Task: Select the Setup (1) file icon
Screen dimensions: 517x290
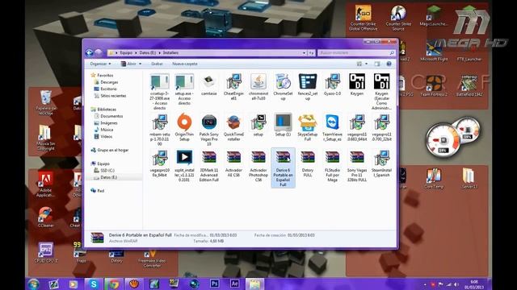Action: pyautogui.click(x=283, y=125)
